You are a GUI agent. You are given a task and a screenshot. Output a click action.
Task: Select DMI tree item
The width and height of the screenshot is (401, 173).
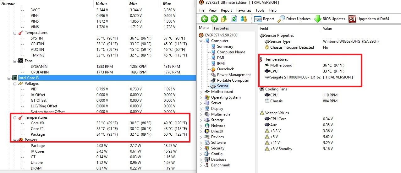(x=217, y=58)
